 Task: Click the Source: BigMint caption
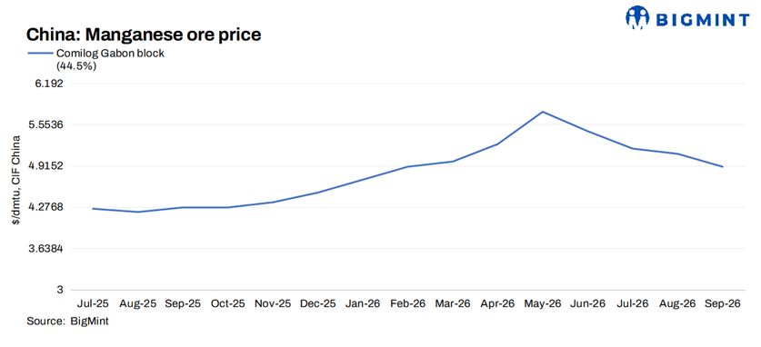(67, 322)
